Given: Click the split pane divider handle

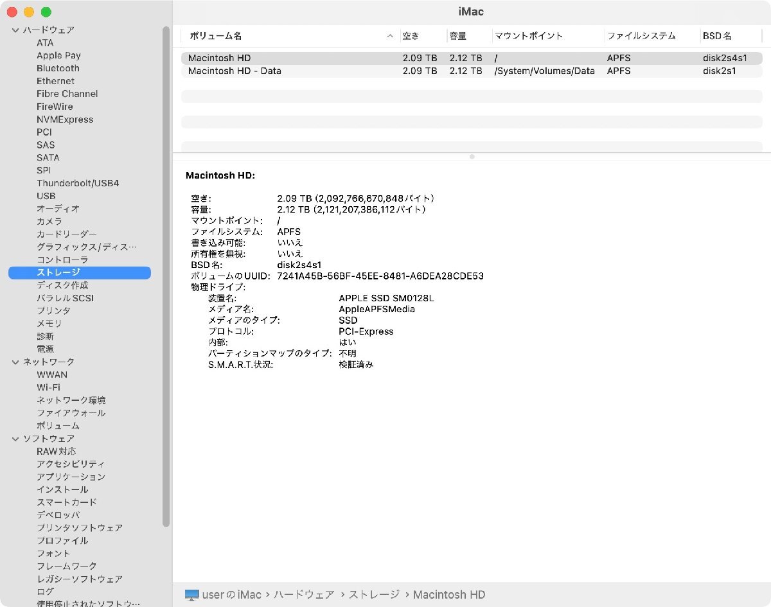Looking at the screenshot, I should (472, 157).
